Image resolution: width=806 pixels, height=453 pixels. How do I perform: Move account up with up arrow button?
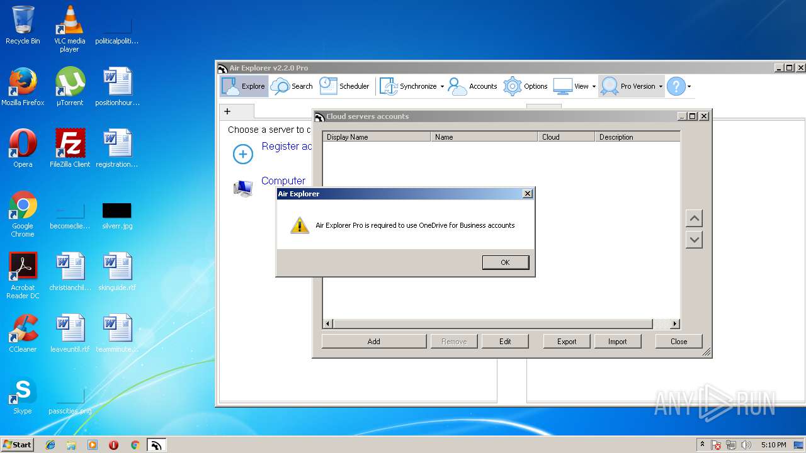tap(694, 218)
